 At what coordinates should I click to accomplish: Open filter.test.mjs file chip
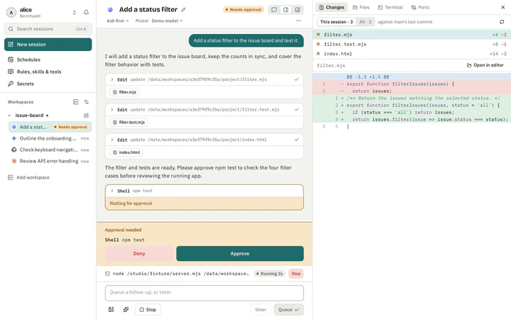tap(128, 122)
